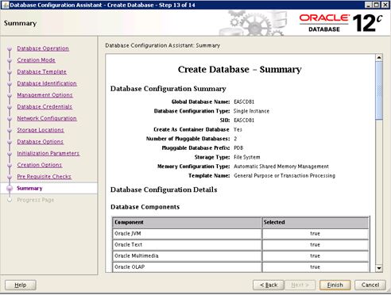
Task: Click Automatic Shared Memory Management value
Action: coord(281,167)
